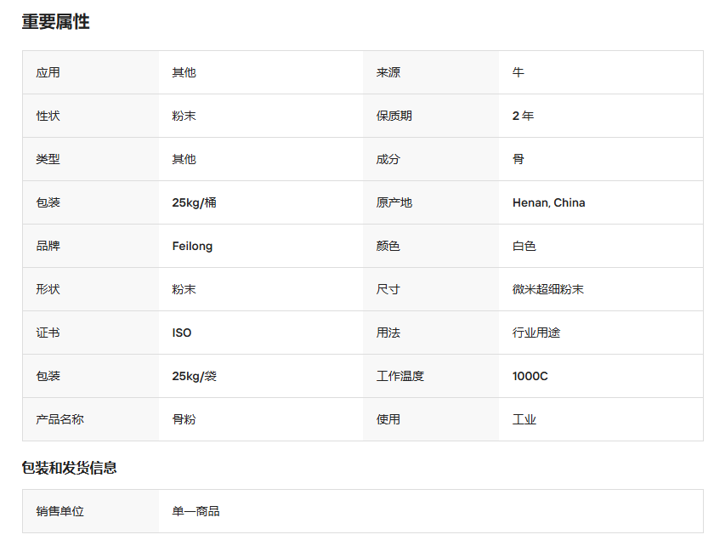Screen dimensions: 714x546
Task: Click the 微米超细粉末 size value
Action: pyautogui.click(x=551, y=289)
